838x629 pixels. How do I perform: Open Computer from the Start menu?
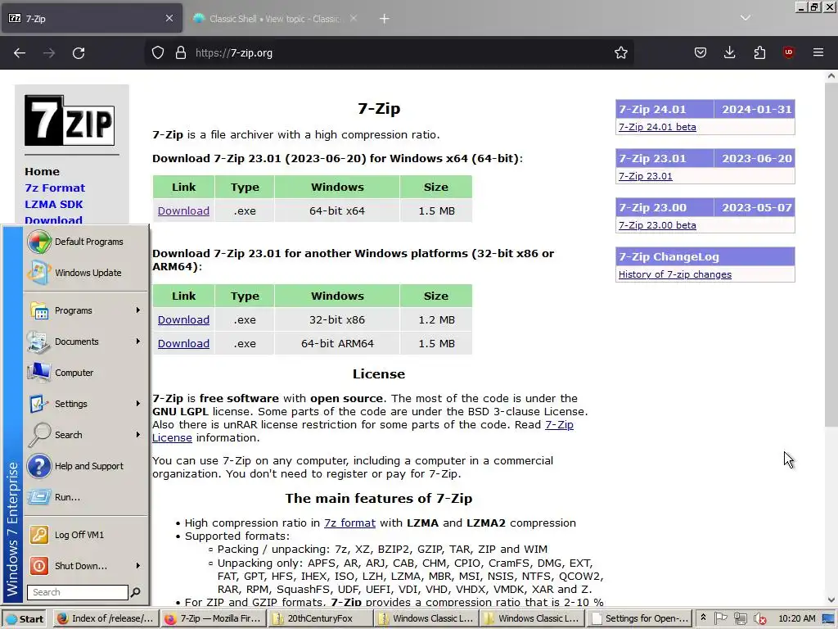[85, 373]
